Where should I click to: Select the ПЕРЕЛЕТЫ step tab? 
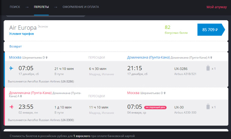(x=41, y=7)
